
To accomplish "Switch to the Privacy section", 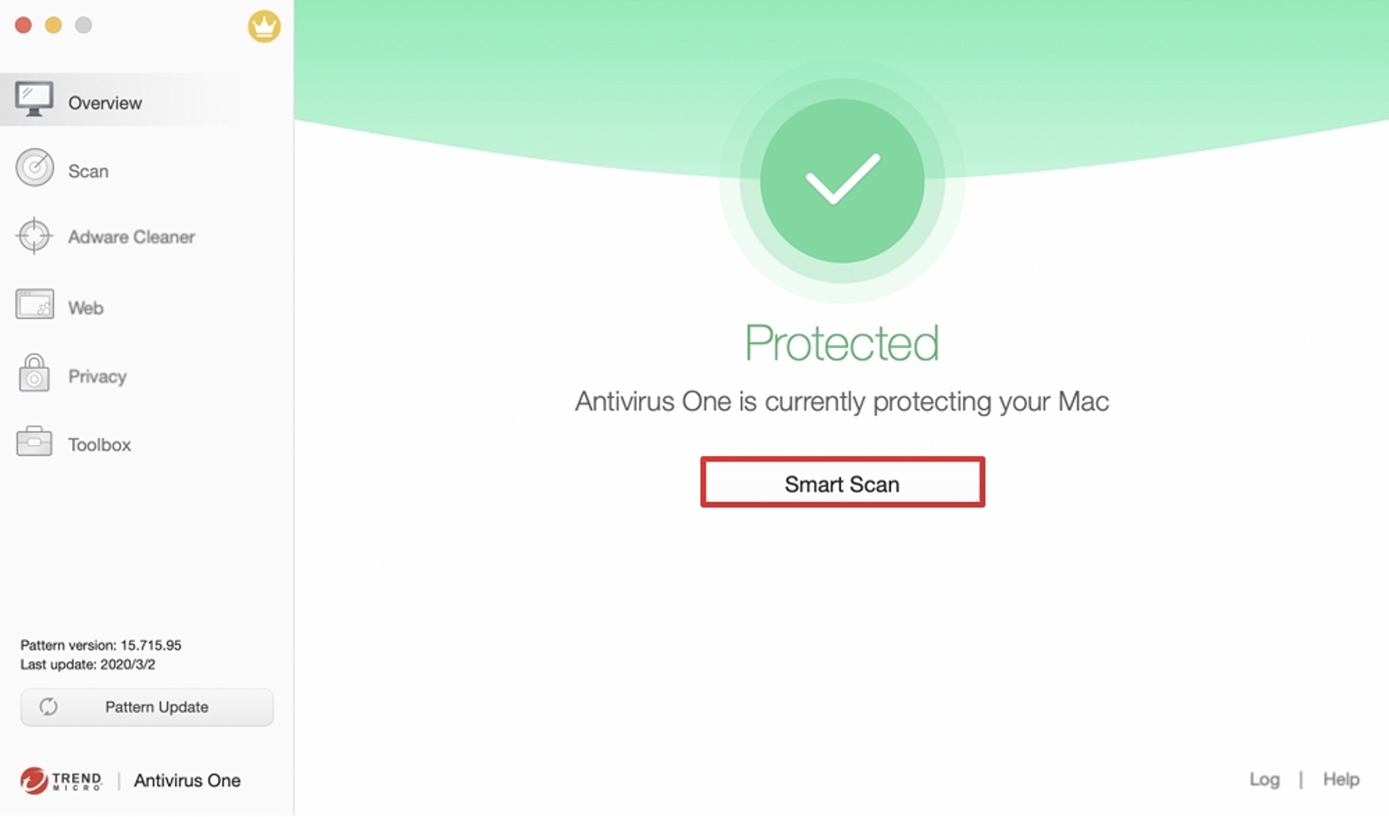I will (x=97, y=375).
